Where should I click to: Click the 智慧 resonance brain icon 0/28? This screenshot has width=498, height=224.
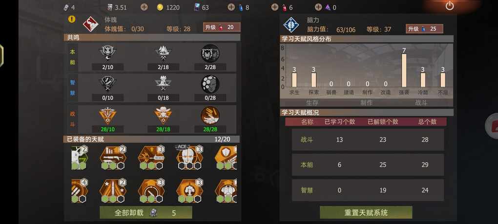coord(210,84)
